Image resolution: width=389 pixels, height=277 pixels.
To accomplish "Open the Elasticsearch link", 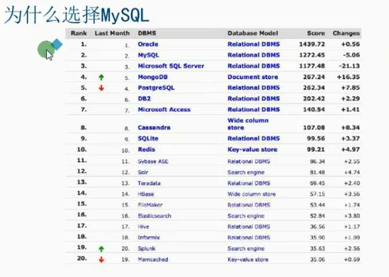I will pyautogui.click(x=154, y=216).
